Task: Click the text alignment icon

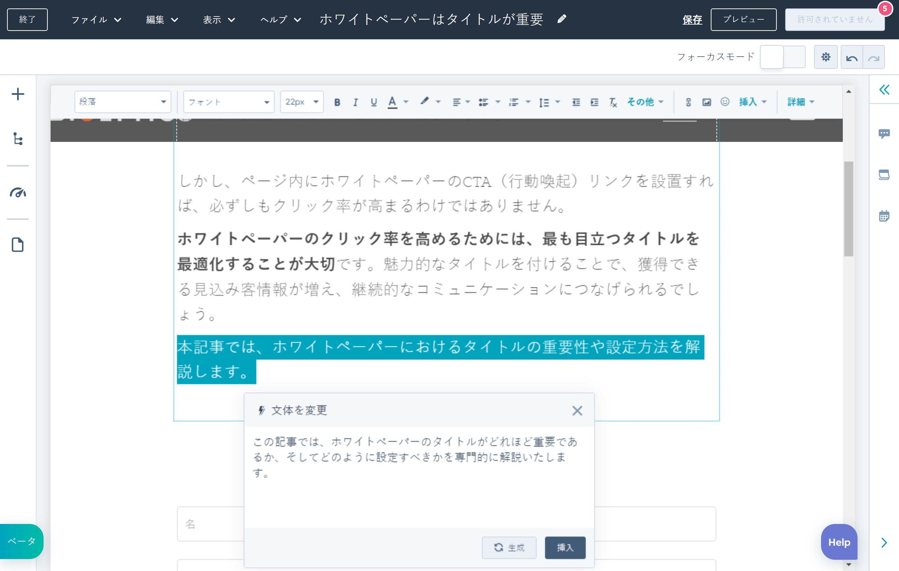Action: 456,102
